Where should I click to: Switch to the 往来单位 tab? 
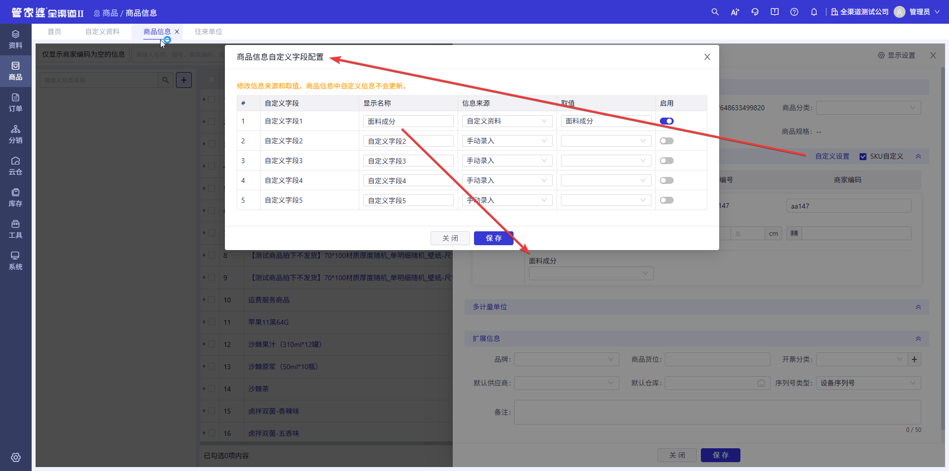tap(209, 32)
